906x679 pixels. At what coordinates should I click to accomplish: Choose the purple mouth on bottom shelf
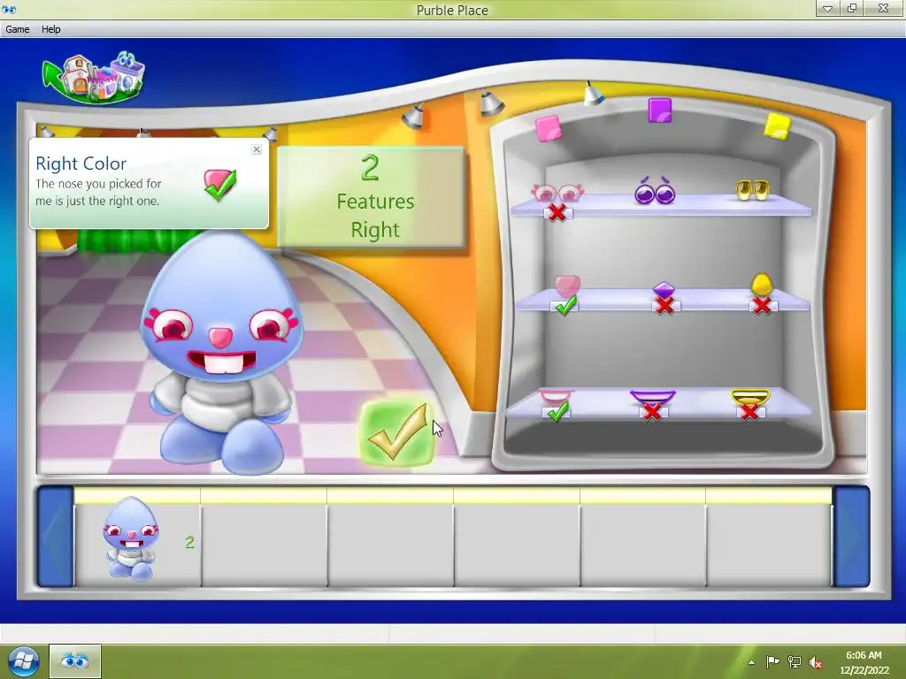tap(652, 397)
